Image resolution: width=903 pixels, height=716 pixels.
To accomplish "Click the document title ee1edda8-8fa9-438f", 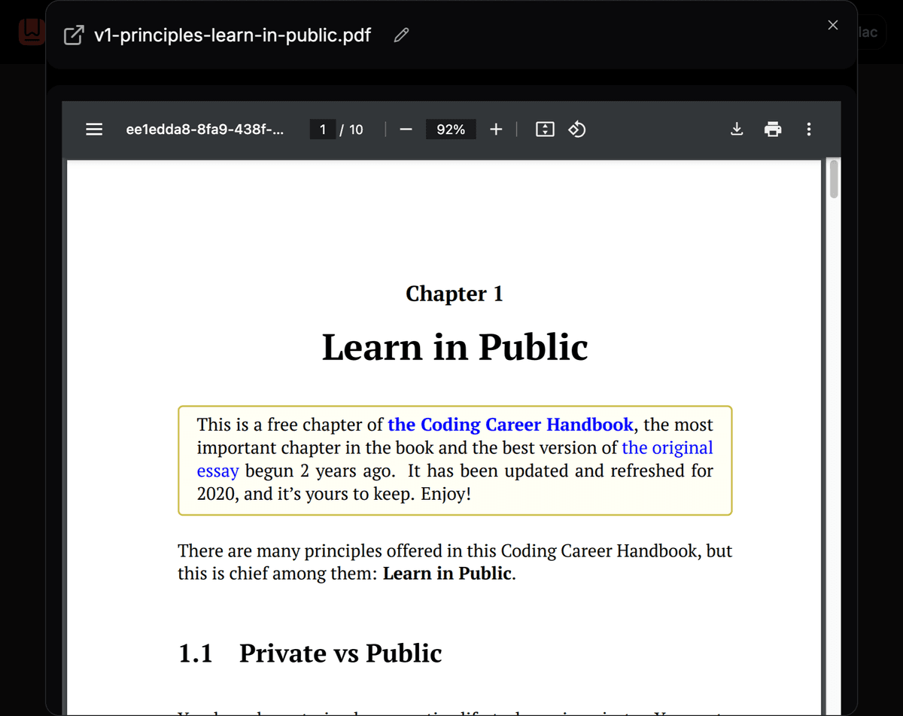I will coord(205,129).
